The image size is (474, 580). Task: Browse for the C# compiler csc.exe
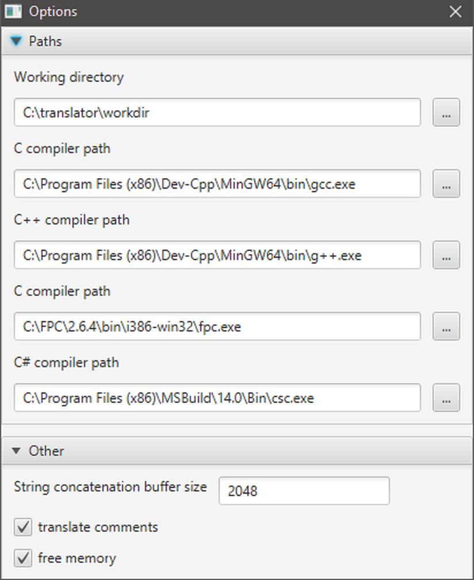click(446, 398)
